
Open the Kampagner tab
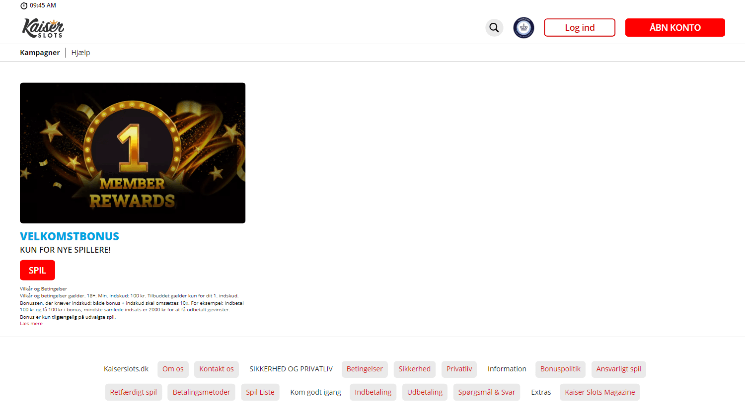click(x=40, y=53)
